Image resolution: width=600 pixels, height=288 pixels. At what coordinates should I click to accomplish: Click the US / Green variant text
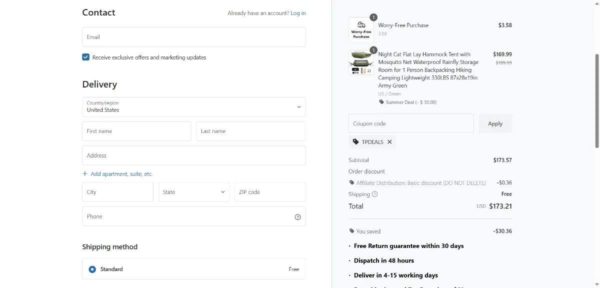(x=389, y=94)
